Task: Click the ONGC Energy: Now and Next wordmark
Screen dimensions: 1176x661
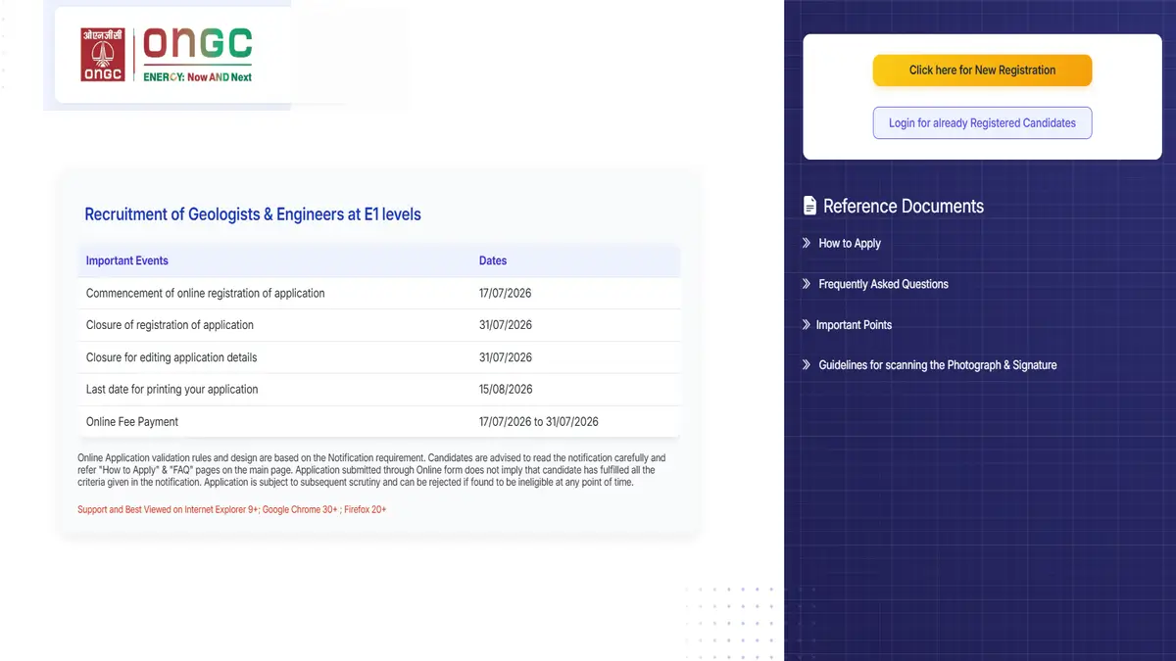Action: (x=198, y=55)
